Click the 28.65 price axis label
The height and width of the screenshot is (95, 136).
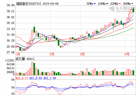click(x=10, y=47)
